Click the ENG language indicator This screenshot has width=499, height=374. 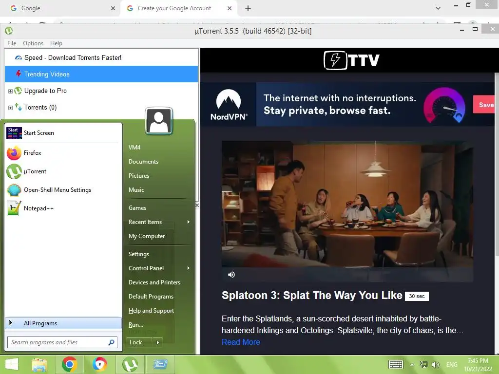(x=452, y=365)
